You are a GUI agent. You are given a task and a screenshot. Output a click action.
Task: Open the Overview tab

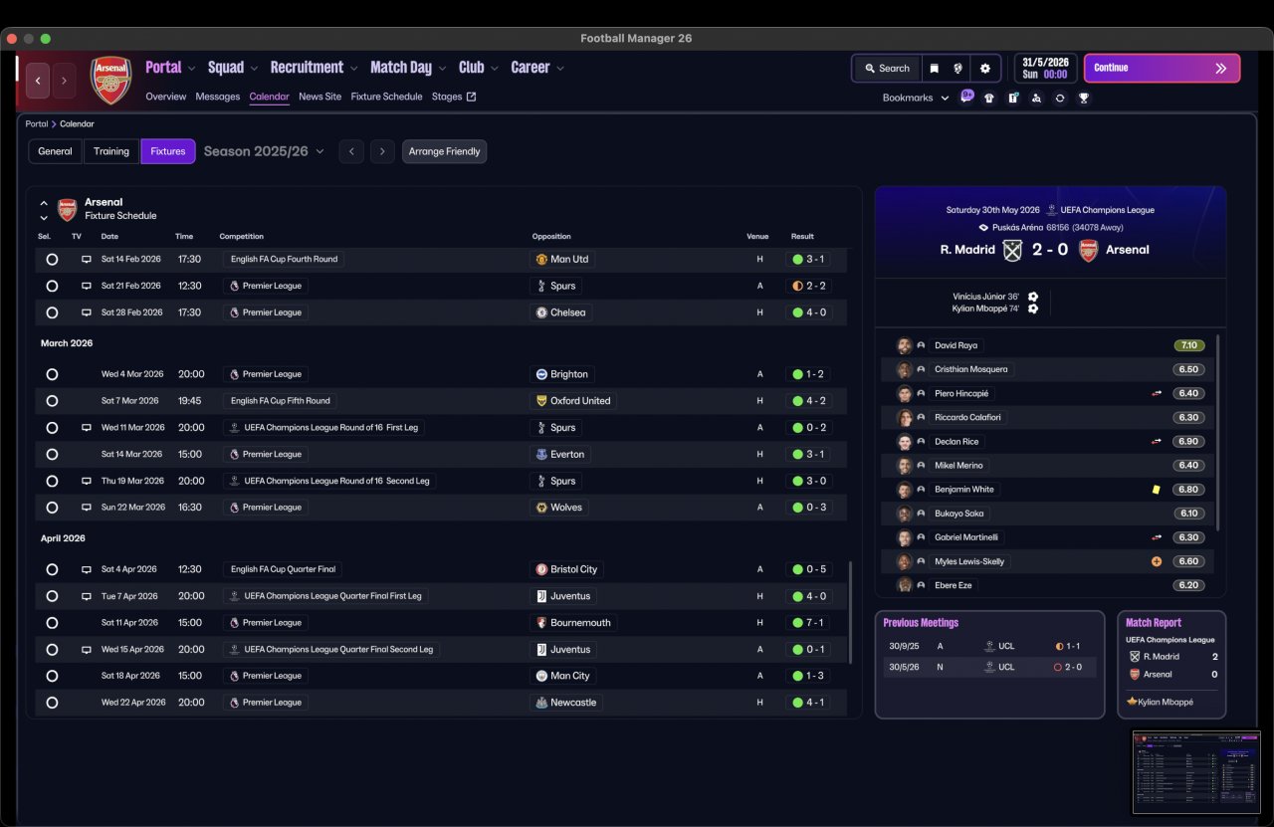tap(165, 97)
